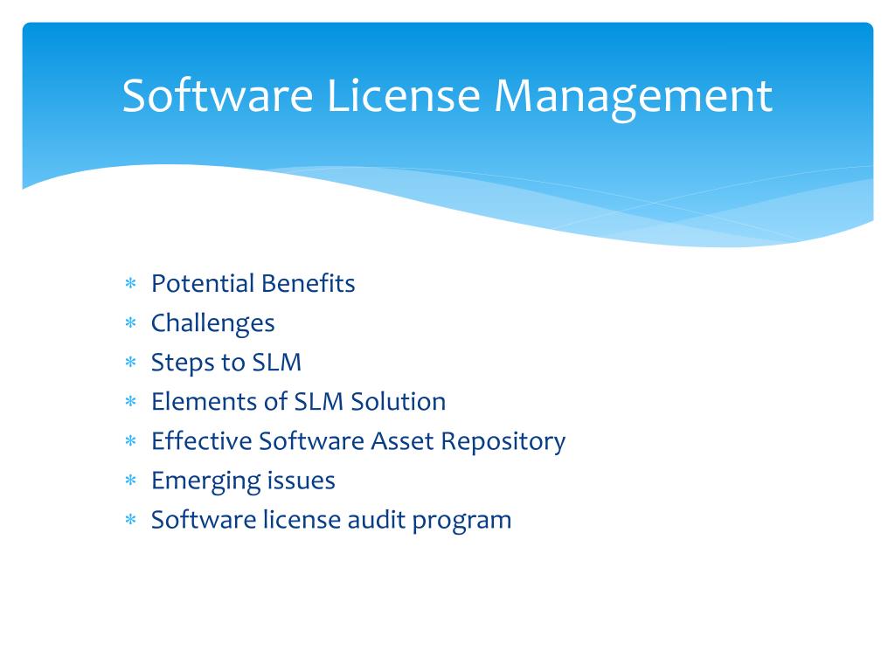Select the Steps to SLM line

click(x=226, y=363)
